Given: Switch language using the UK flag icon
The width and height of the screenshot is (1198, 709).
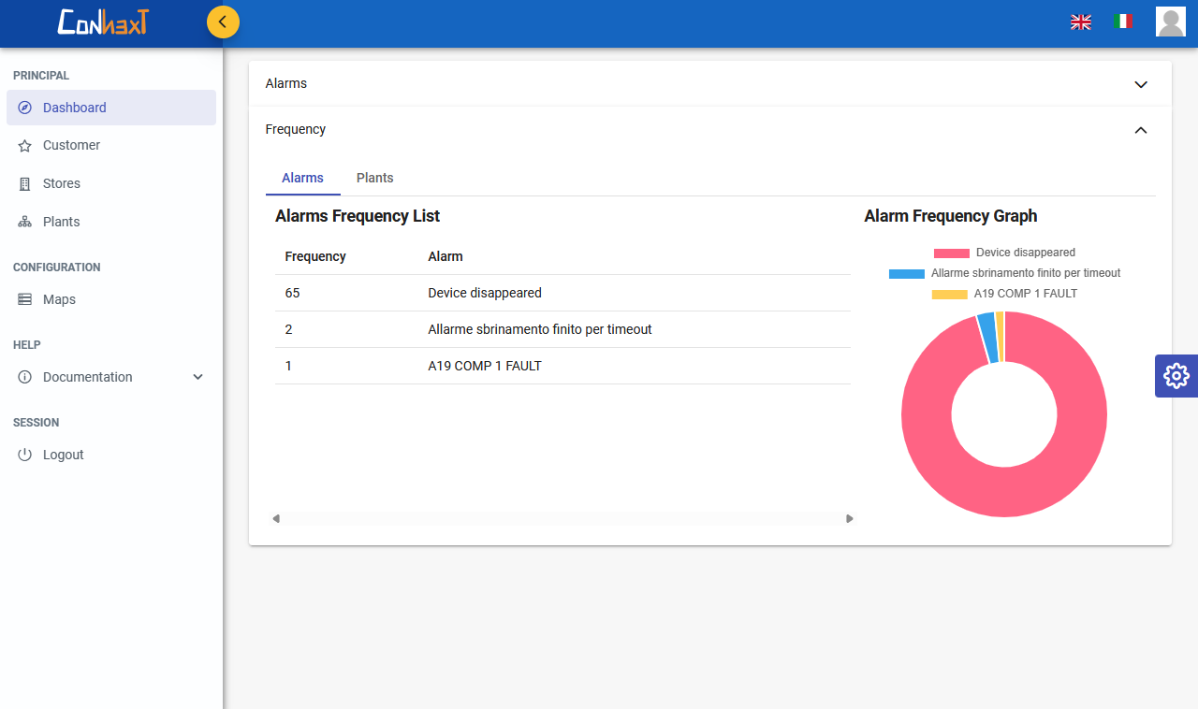Looking at the screenshot, I should click(1081, 22).
